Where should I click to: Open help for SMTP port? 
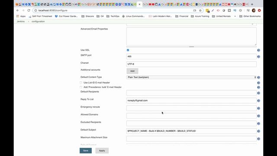[x=258, y=57]
